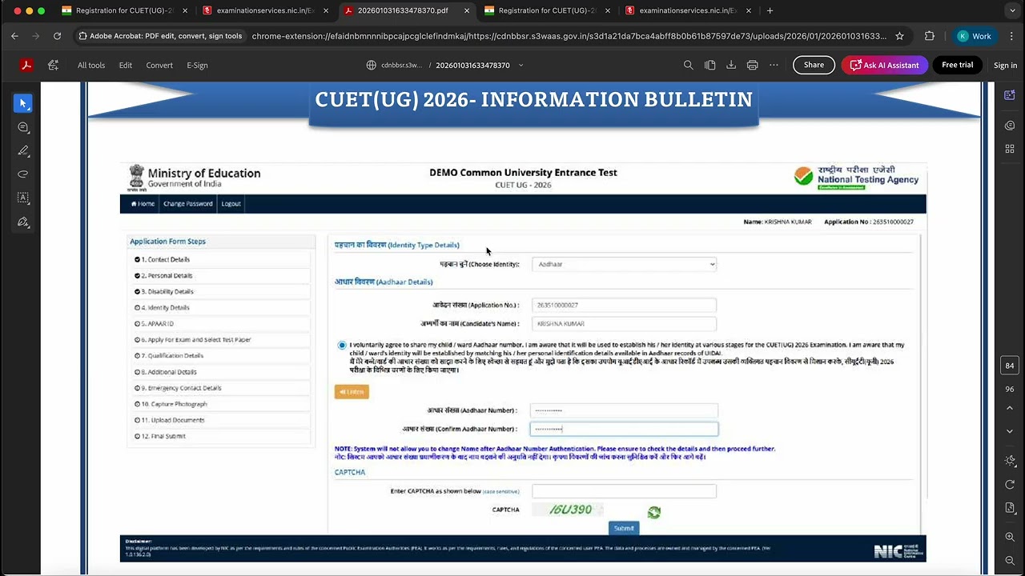Screen dimensions: 1025x576
Task: Click the current page number box 84
Action: (x=1010, y=366)
